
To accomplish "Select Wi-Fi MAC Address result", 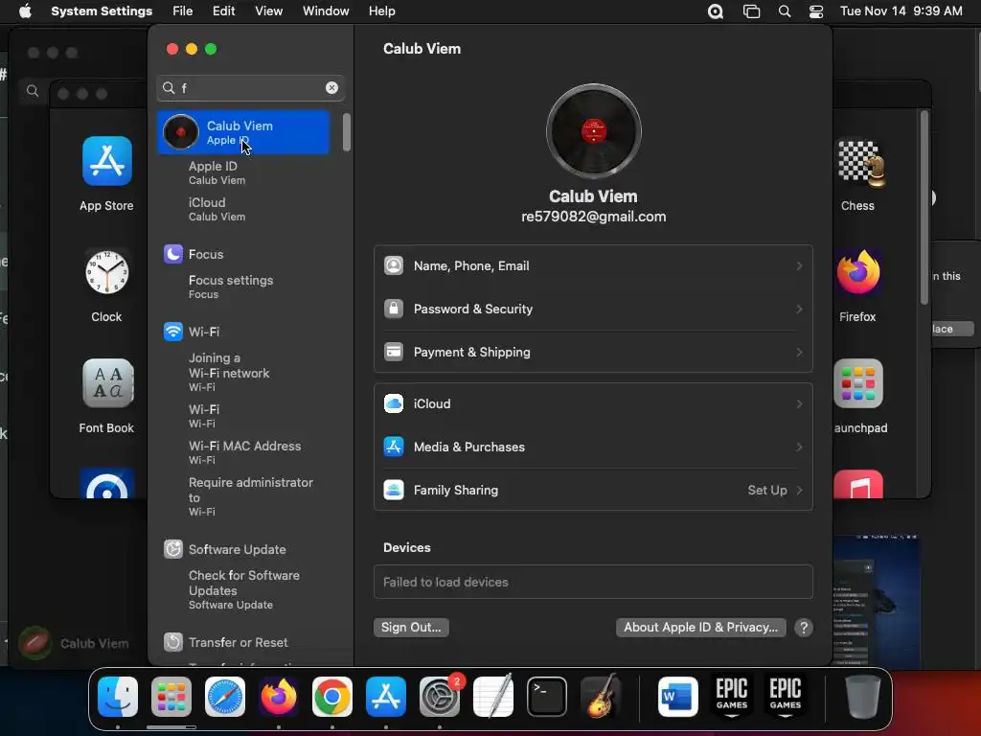I will [x=244, y=452].
